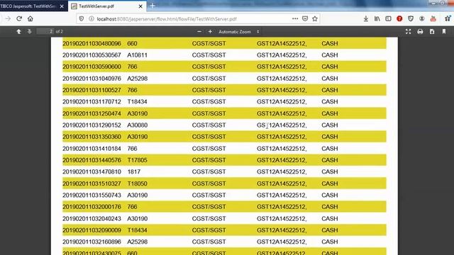
Task: Open browser downloads panel
Action: point(366,19)
